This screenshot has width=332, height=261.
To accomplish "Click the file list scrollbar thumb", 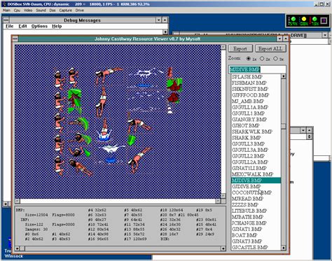I will (284, 126).
